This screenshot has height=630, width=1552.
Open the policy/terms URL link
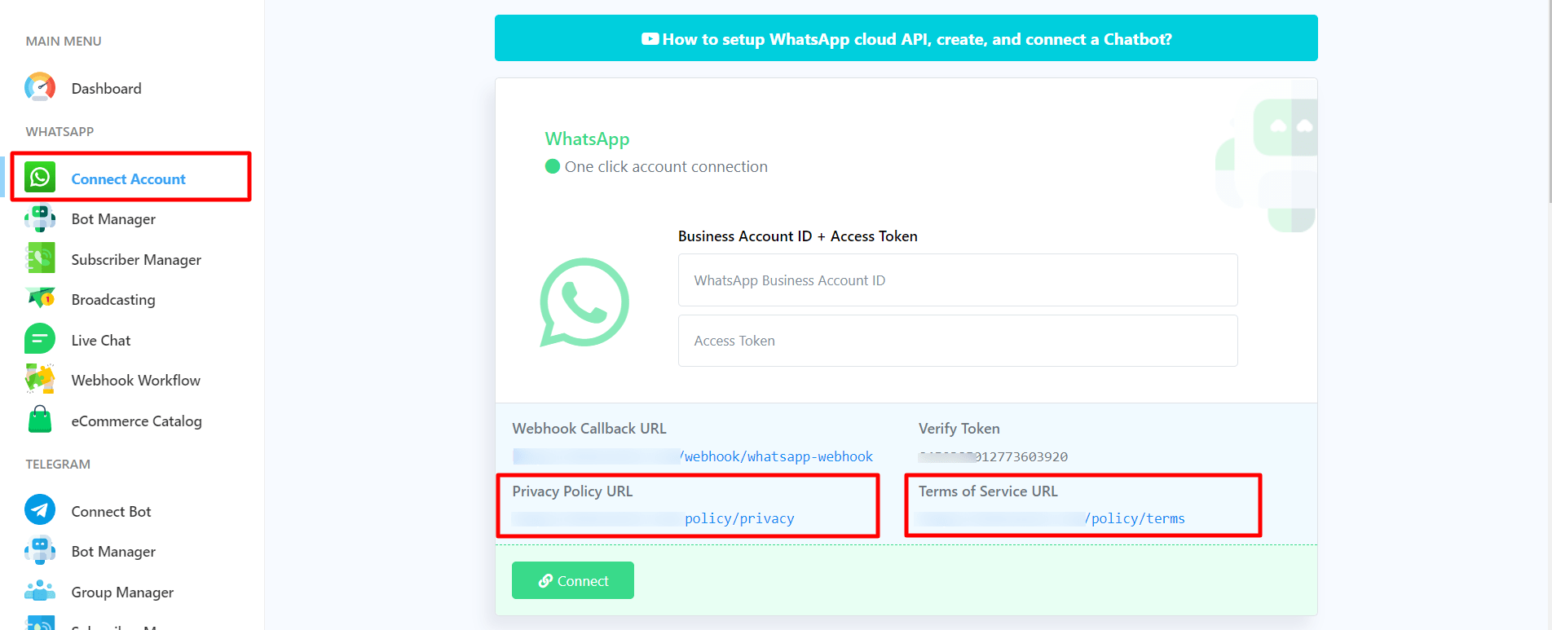(x=1137, y=519)
